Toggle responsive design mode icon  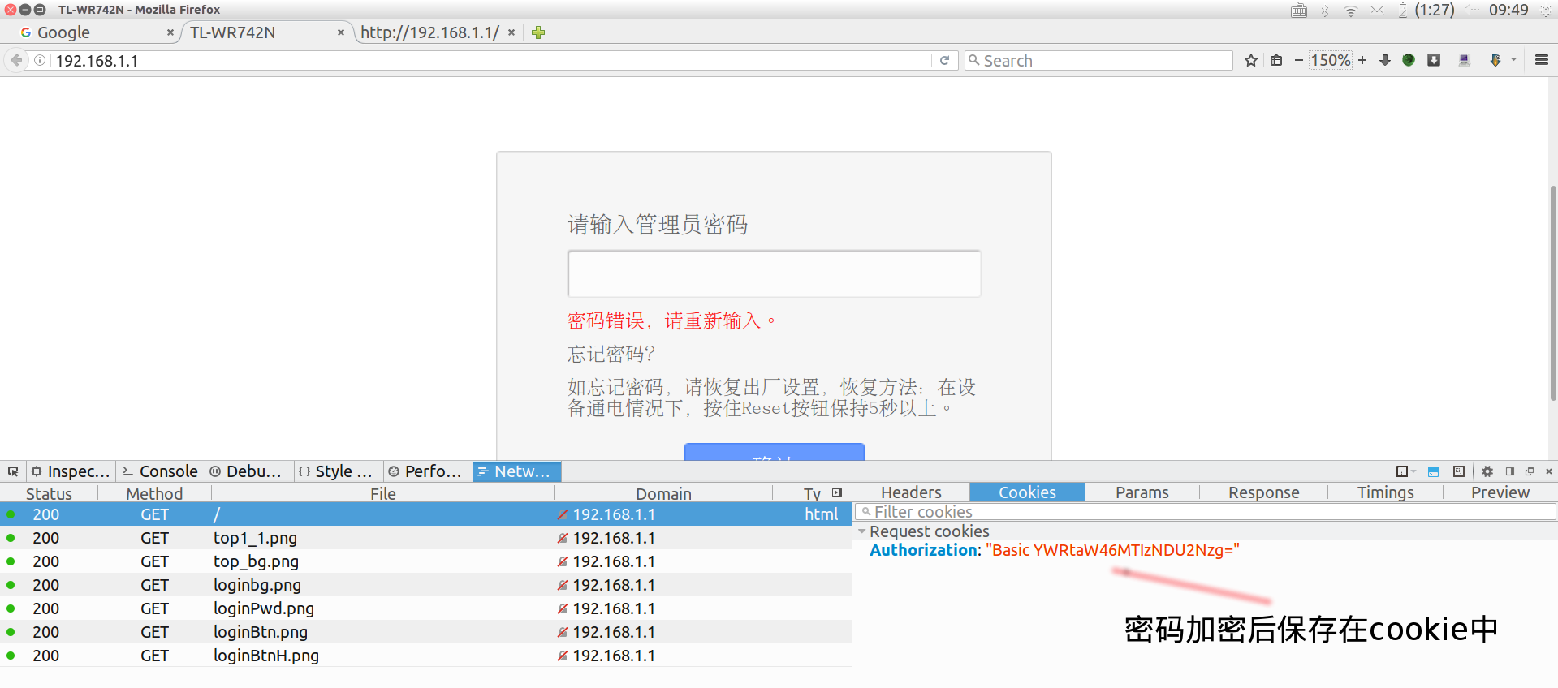coord(1459,471)
